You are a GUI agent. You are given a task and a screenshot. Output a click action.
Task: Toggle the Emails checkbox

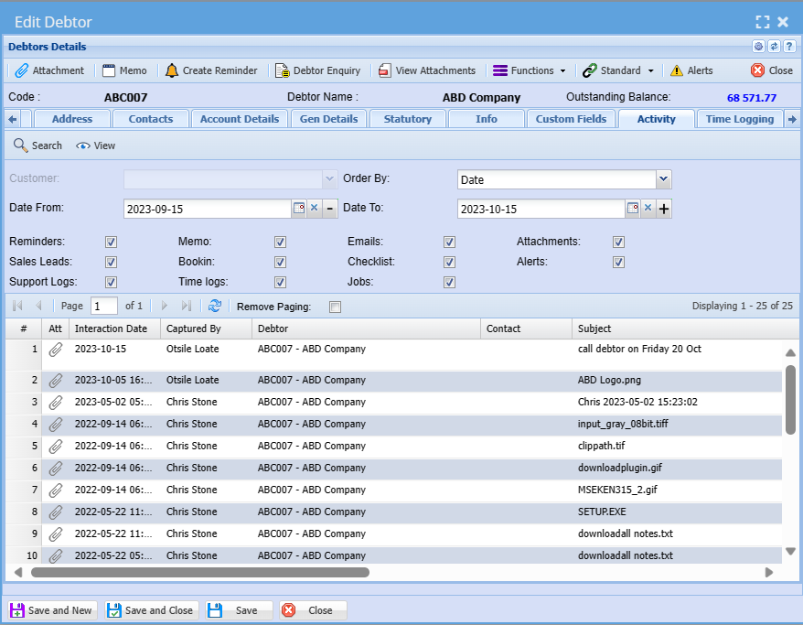point(449,242)
